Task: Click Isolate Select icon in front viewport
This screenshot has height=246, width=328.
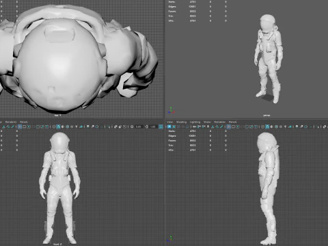Action: 109,126
